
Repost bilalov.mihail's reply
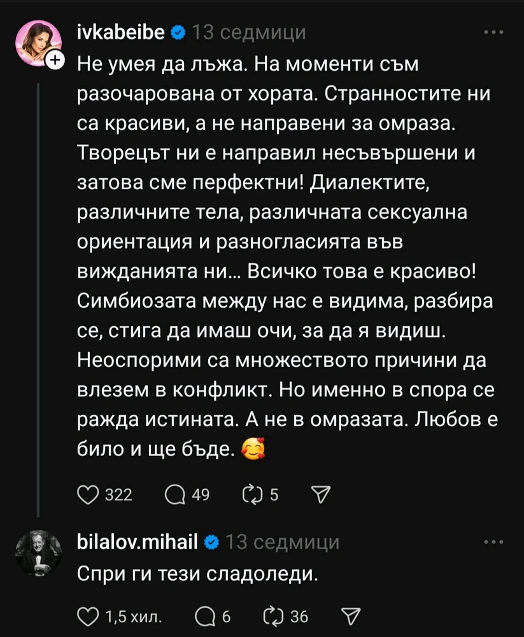click(x=271, y=616)
